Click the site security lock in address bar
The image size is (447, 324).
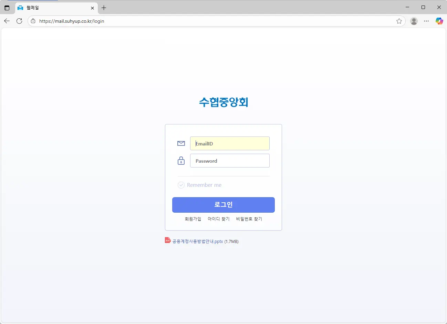(x=33, y=21)
